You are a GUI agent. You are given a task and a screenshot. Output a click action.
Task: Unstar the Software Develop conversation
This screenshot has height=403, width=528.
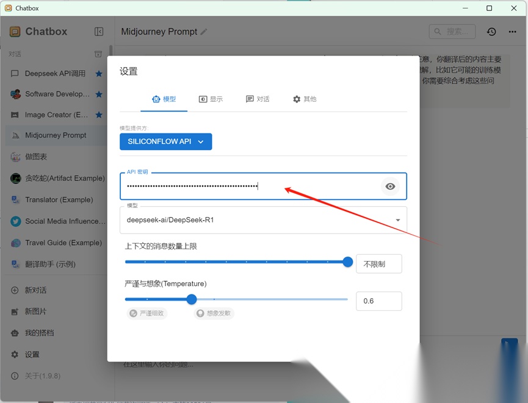click(x=99, y=94)
